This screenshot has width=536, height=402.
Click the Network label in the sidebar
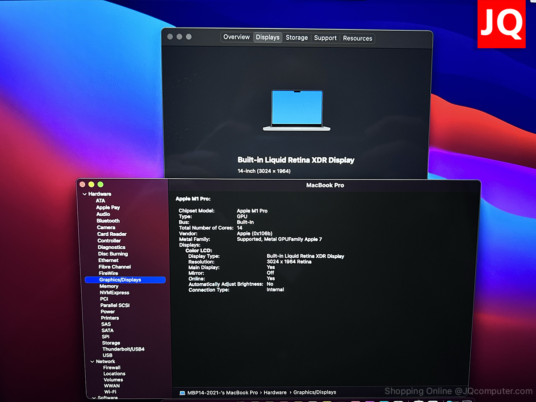click(105, 361)
